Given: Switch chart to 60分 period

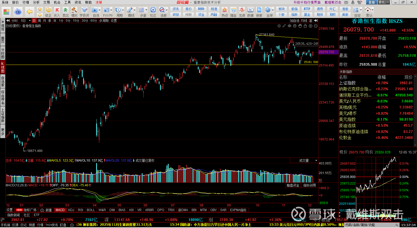Looking at the screenshot, I should point(94,21).
